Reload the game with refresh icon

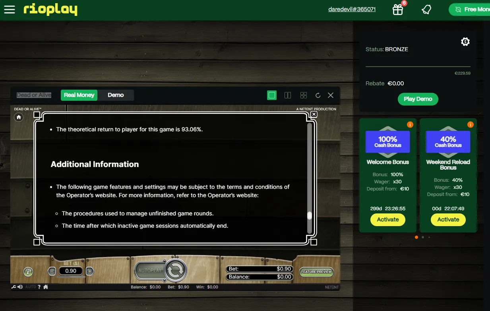[318, 95]
